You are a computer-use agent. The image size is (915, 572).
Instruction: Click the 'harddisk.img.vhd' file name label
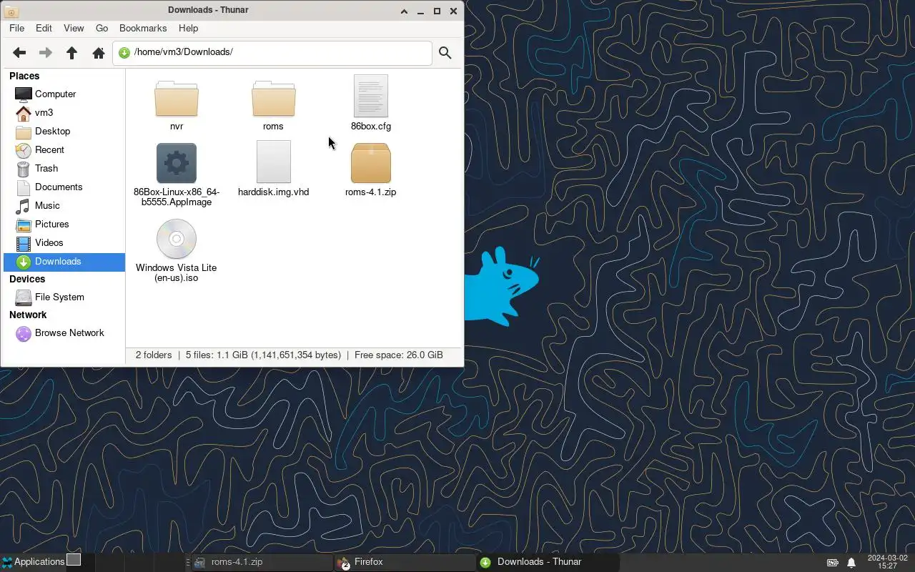coord(274,192)
